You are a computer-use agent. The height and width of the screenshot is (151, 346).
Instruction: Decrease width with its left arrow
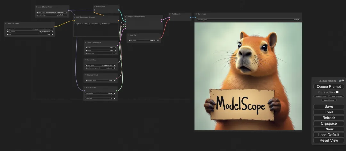pyautogui.click(x=86, y=48)
